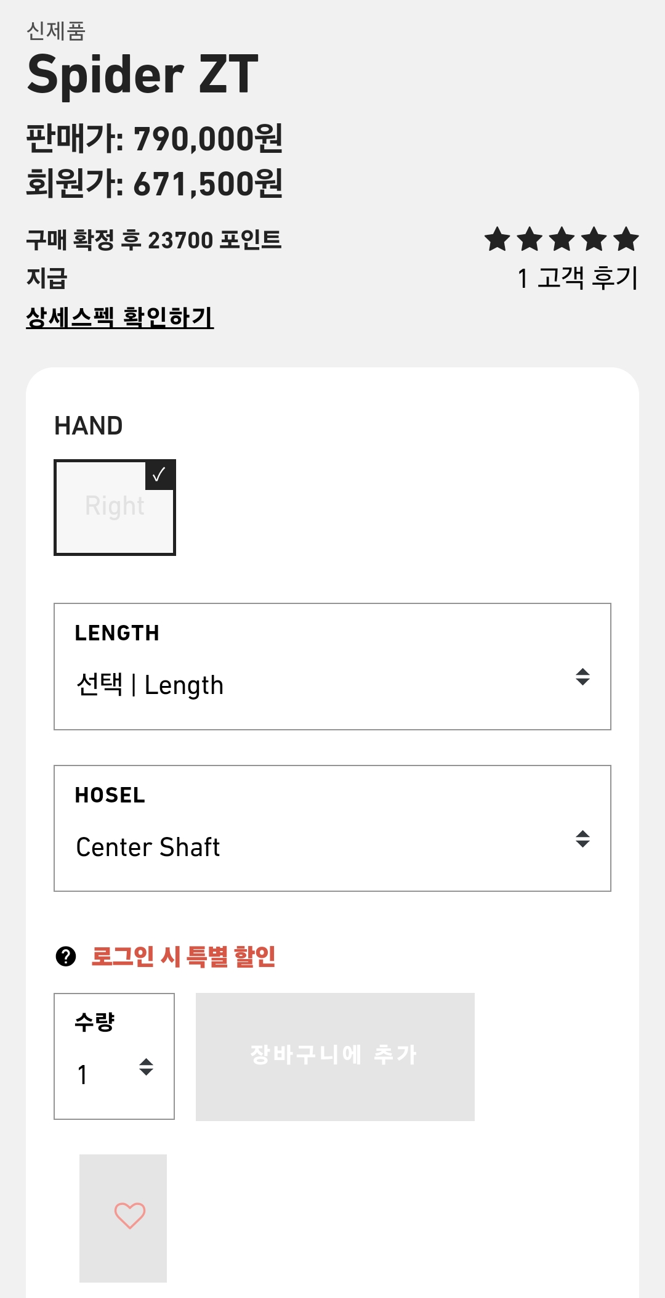Click the 판매가 790,000원 price
This screenshot has height=1298, width=665.
click(x=155, y=138)
